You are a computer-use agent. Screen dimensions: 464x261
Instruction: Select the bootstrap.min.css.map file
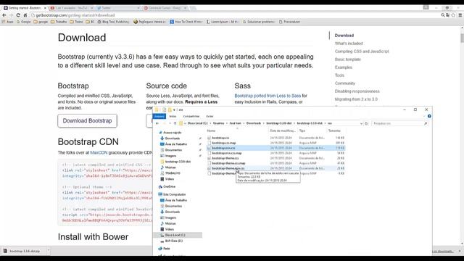(227, 153)
